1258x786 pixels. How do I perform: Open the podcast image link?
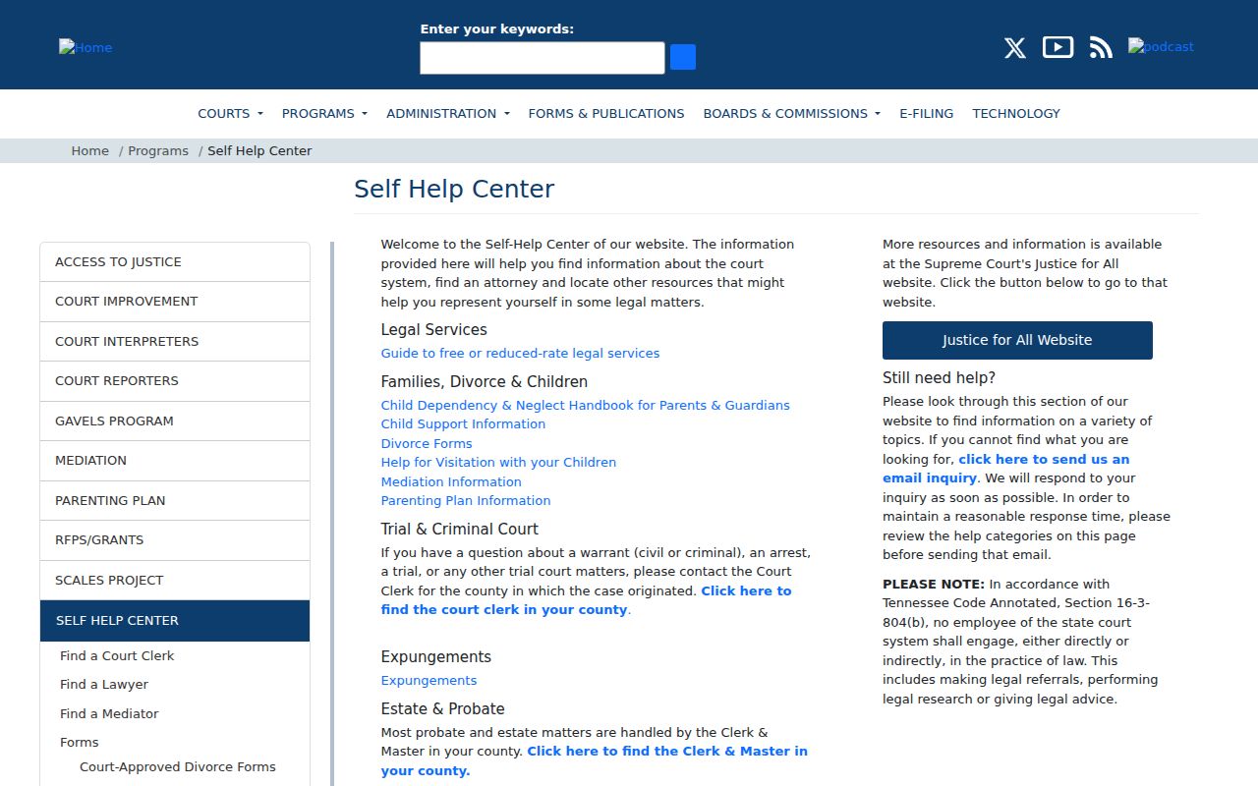(1161, 46)
